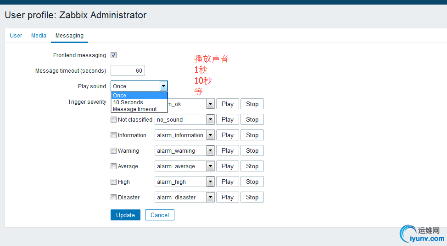Click the iyunv.com watermark logo
Viewport: 447px width, 246px height.
[x=422, y=234]
